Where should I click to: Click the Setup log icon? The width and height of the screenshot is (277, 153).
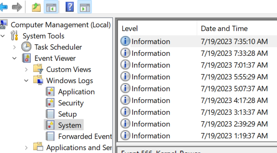coord(50,114)
